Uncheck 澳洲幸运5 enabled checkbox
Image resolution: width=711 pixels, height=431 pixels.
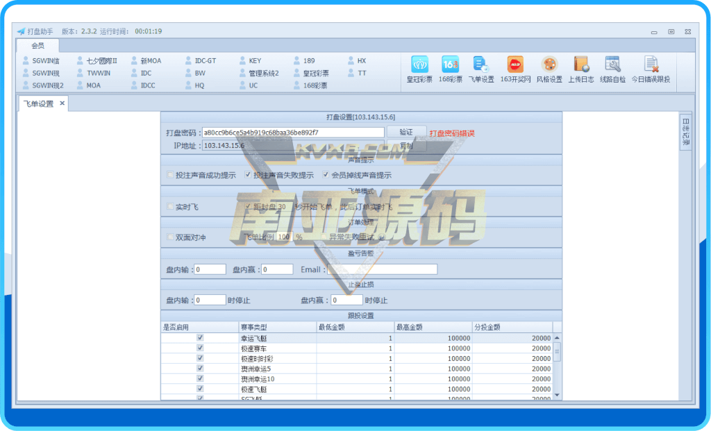click(x=200, y=369)
